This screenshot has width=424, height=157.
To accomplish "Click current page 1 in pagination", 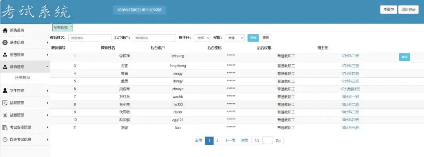I will pos(209,141).
